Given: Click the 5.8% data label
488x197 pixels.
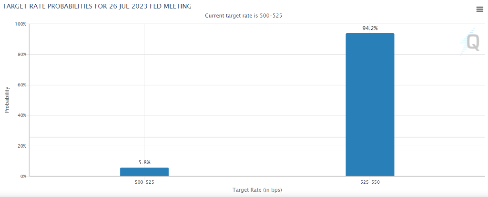Looking at the screenshot, I should pos(144,162).
